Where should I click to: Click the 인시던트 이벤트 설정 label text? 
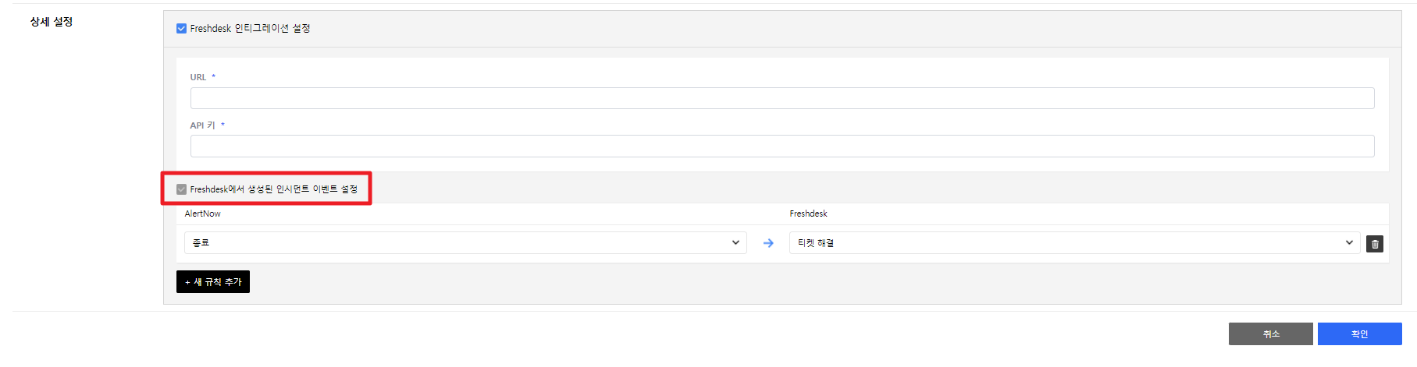[x=273, y=189]
